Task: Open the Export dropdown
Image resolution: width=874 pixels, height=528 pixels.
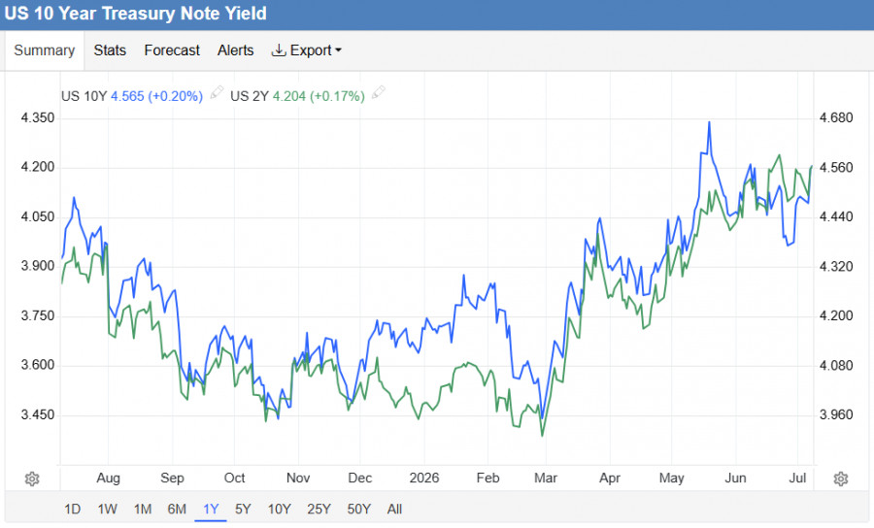Action: [x=306, y=50]
